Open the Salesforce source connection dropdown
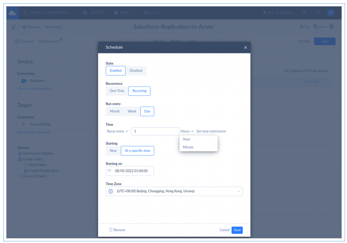Screen dimensions: 347x243 click(58, 81)
